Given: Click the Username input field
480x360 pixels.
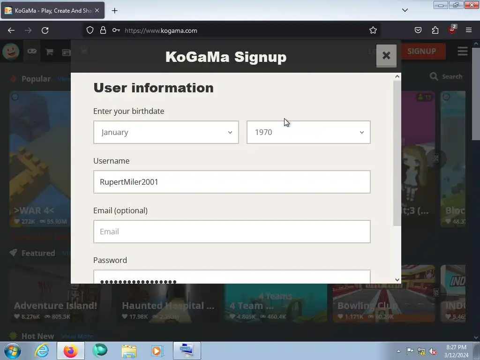Looking at the screenshot, I should (232, 182).
